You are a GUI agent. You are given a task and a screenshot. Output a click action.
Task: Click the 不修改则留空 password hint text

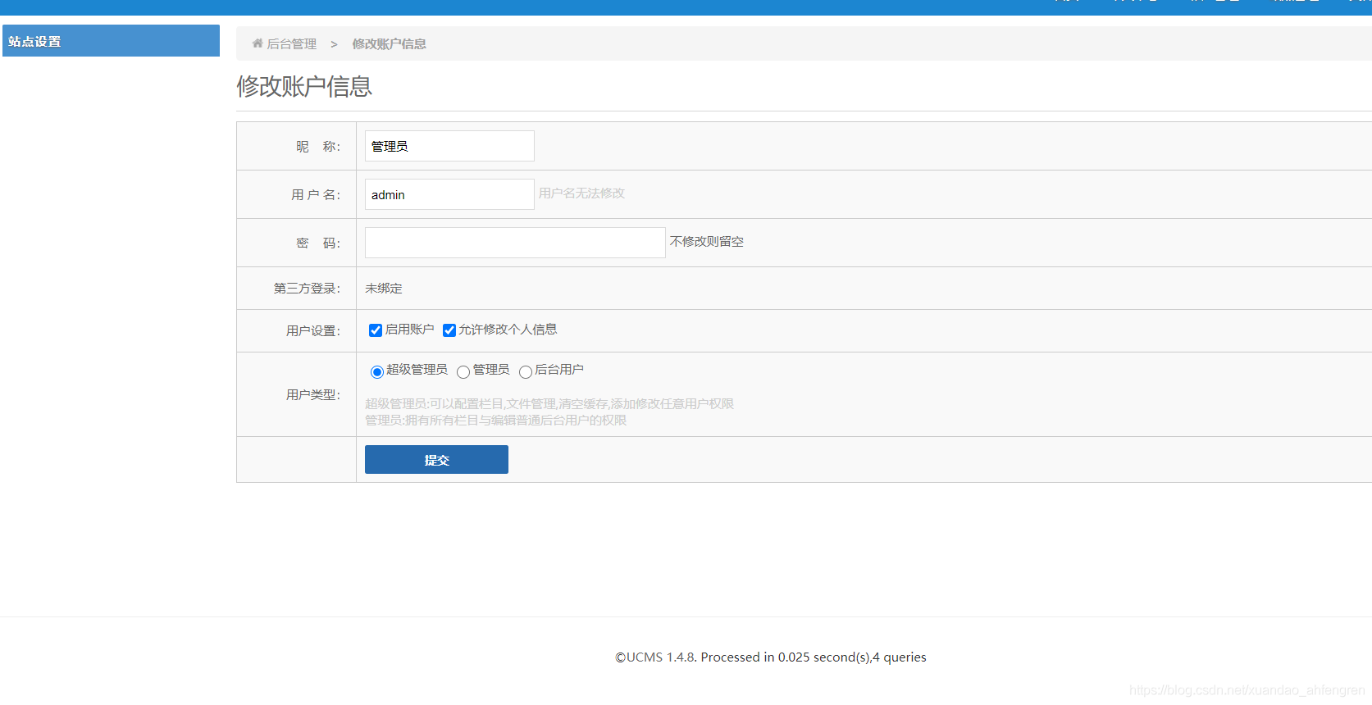pyautogui.click(x=706, y=242)
